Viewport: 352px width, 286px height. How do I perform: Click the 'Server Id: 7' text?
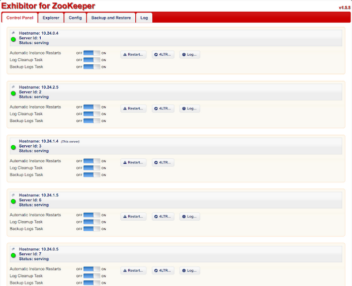(30, 254)
